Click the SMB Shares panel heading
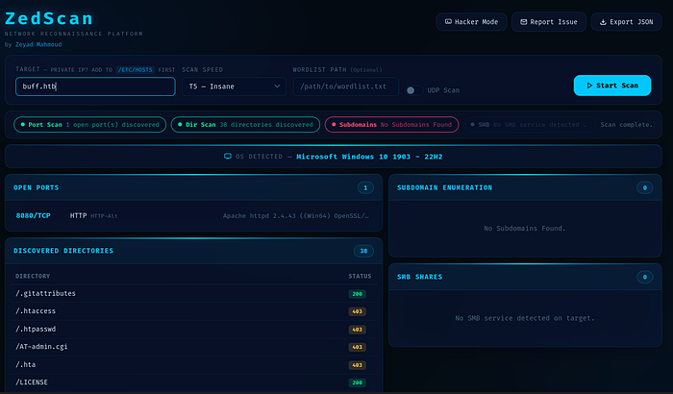The width and height of the screenshot is (673, 394). 420,277
